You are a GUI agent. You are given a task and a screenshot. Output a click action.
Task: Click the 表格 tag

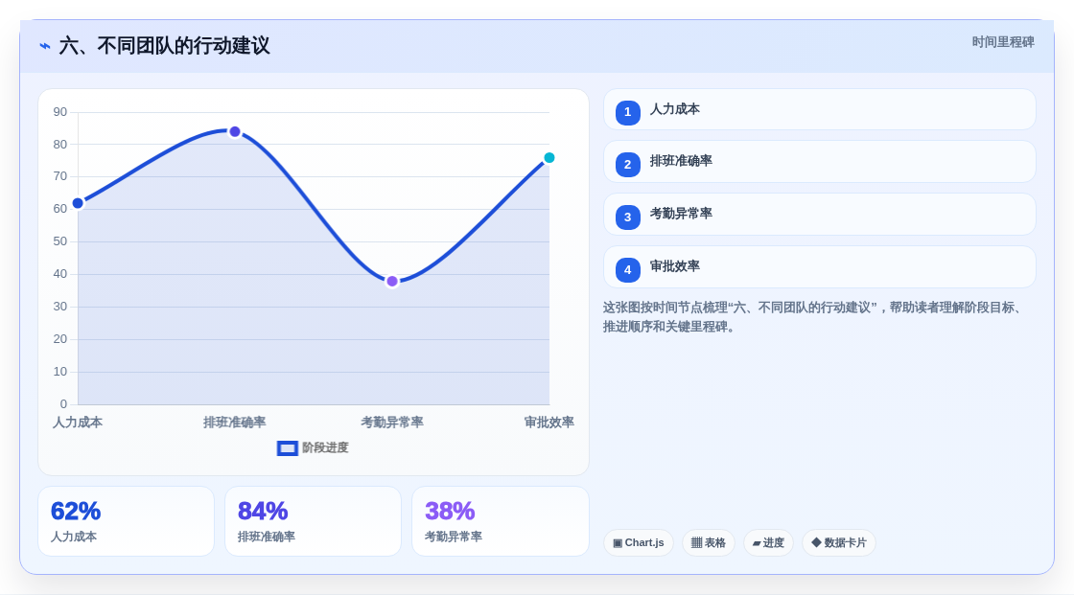point(709,543)
